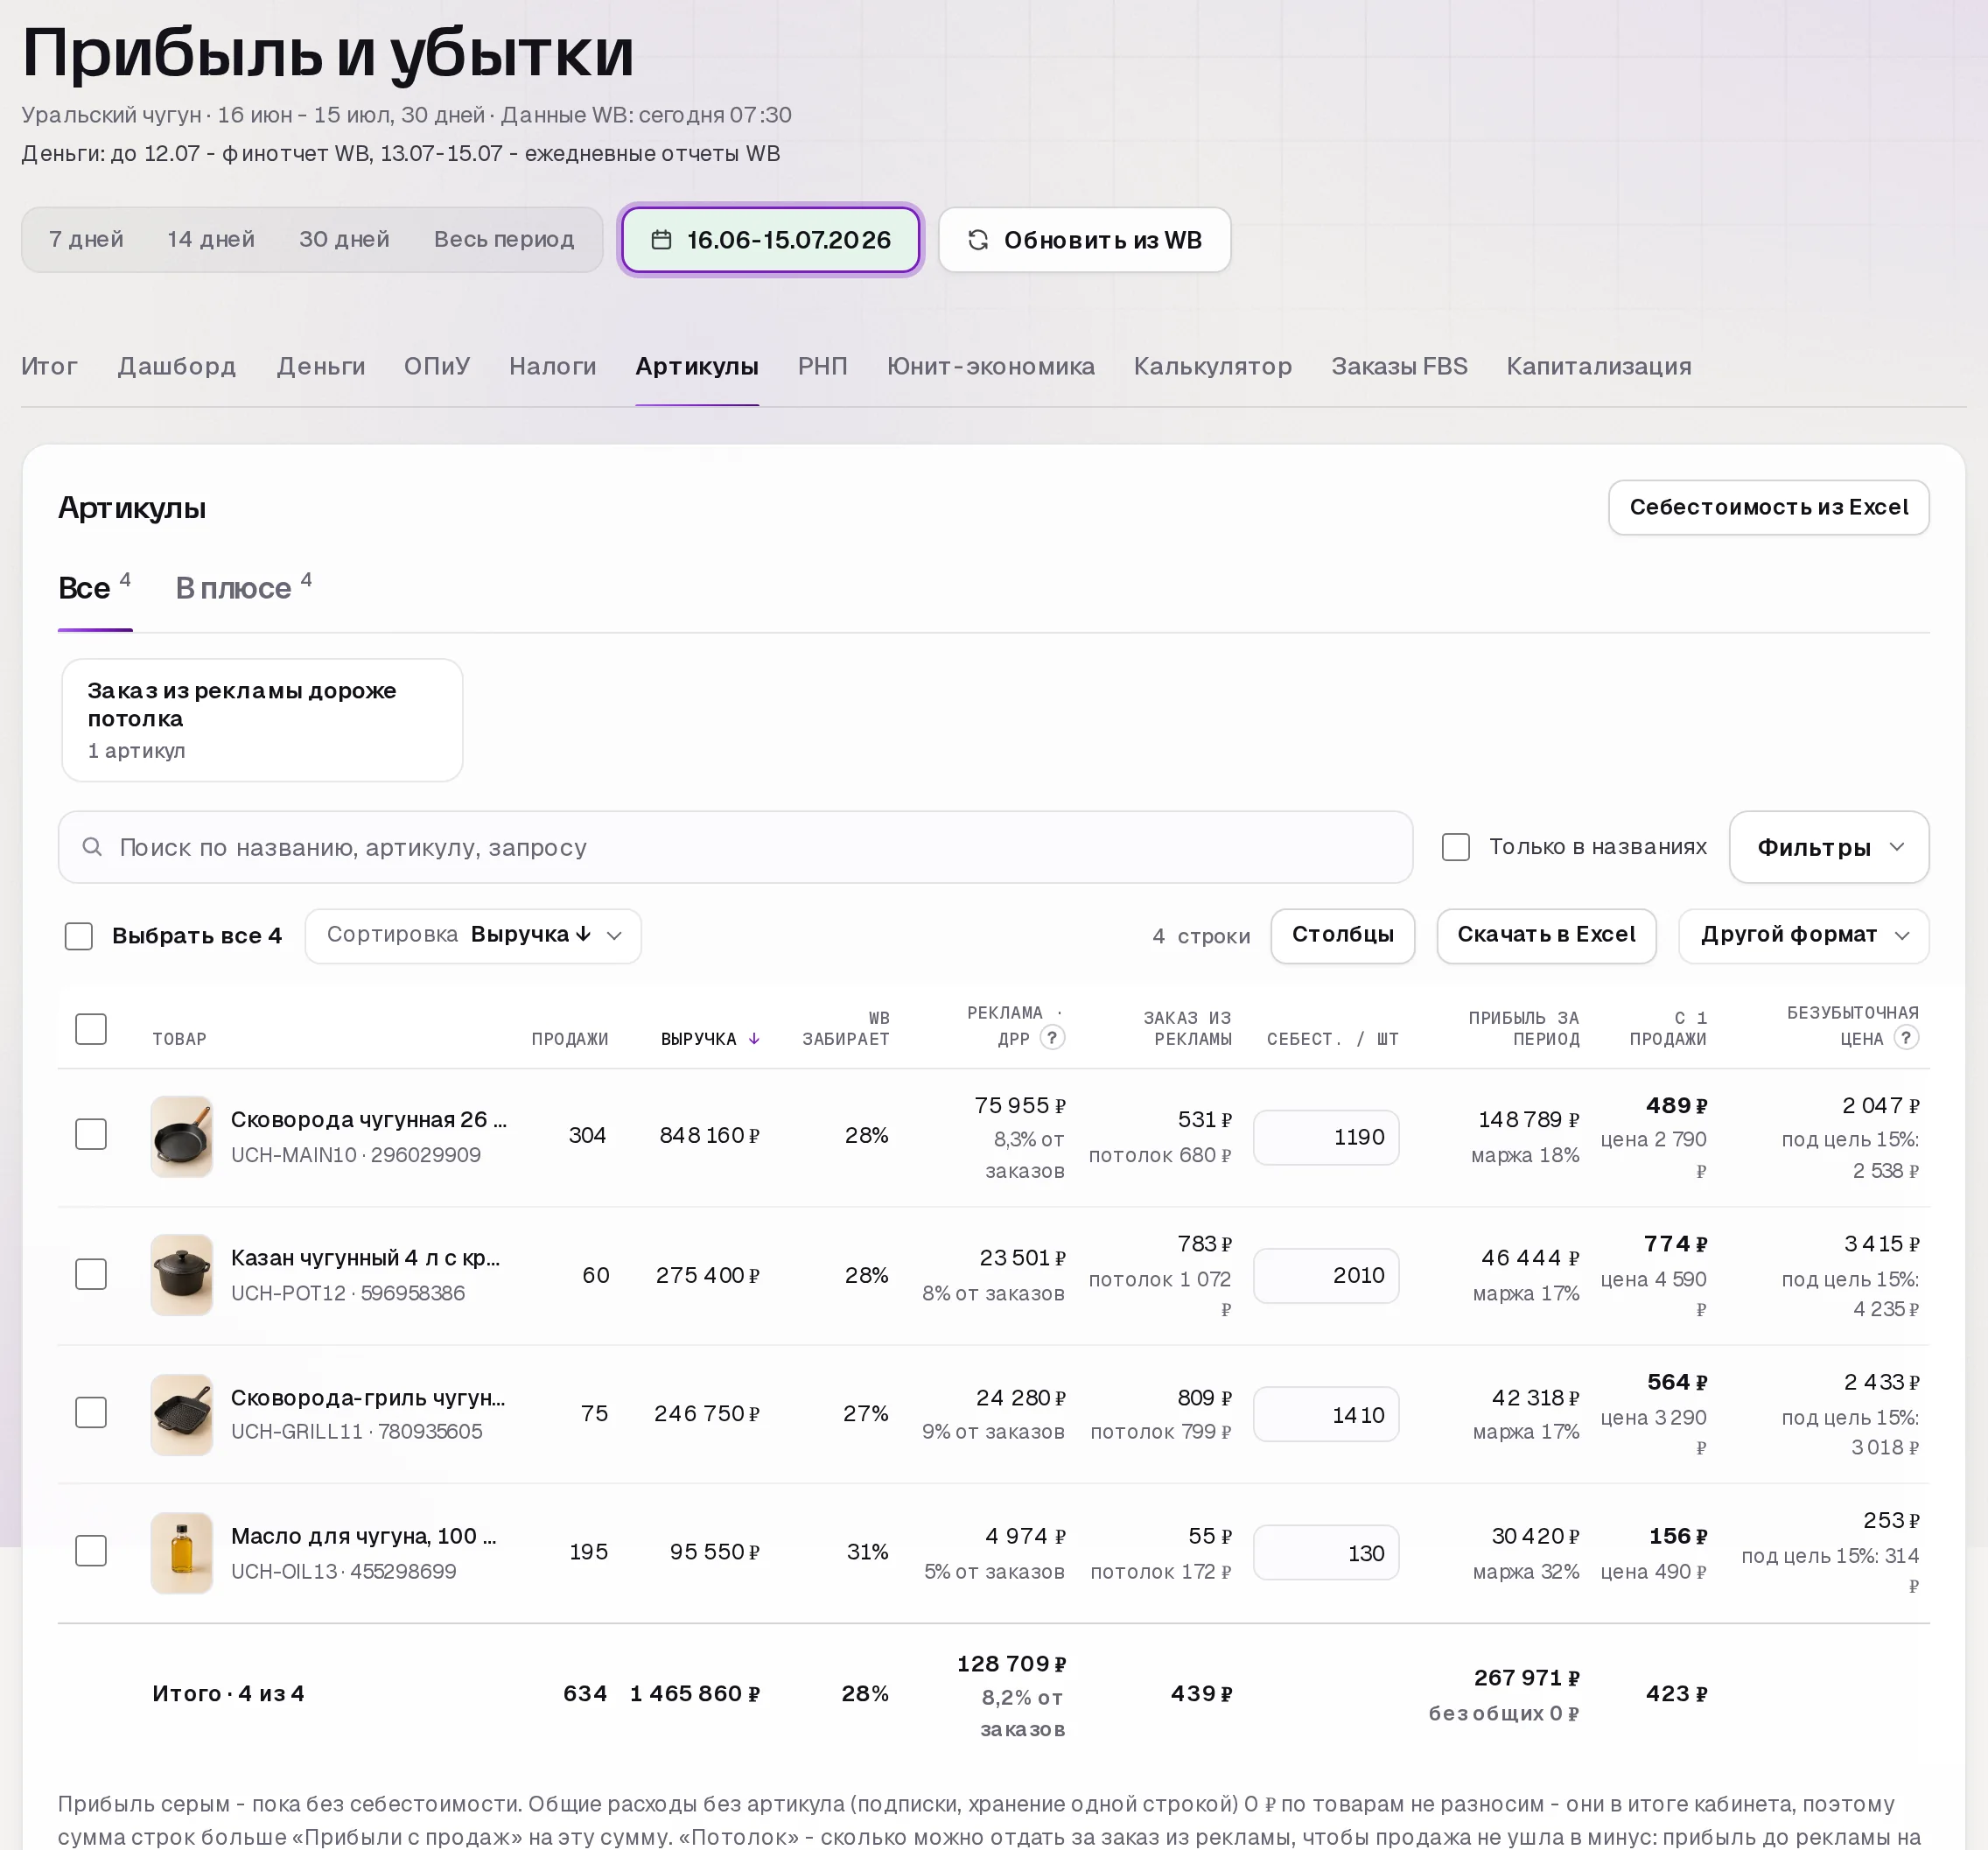Select the UCH-MAIN10 row checkbox
Image resolution: width=1988 pixels, height=1850 pixels.
coord(91,1134)
